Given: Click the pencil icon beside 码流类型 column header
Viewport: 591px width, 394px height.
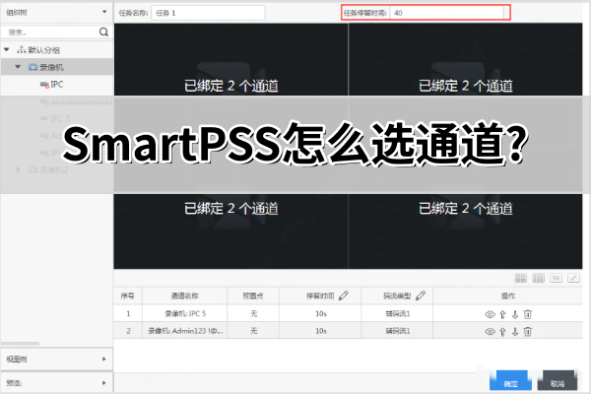Looking at the screenshot, I should point(421,295).
